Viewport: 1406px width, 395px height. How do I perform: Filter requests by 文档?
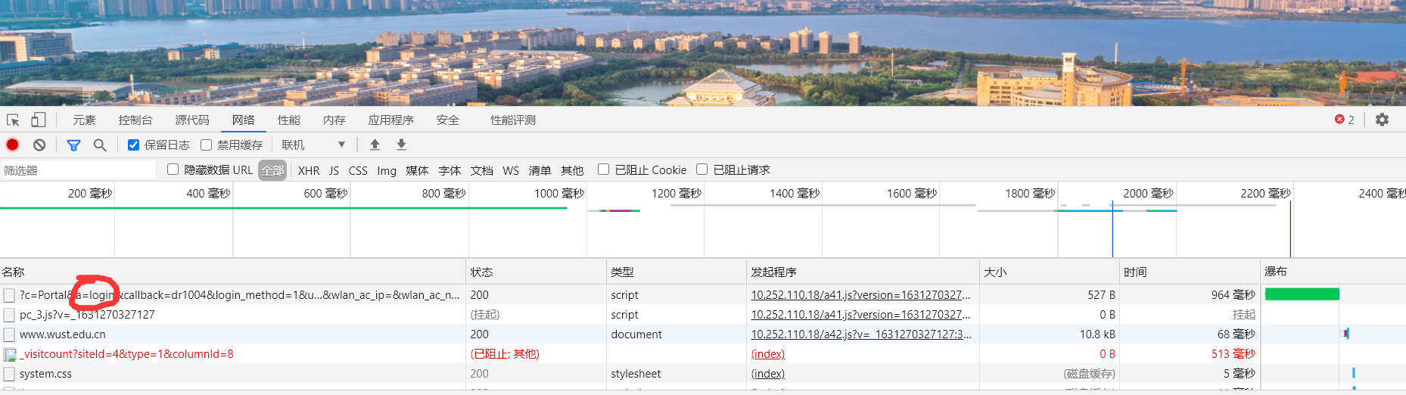click(x=482, y=170)
